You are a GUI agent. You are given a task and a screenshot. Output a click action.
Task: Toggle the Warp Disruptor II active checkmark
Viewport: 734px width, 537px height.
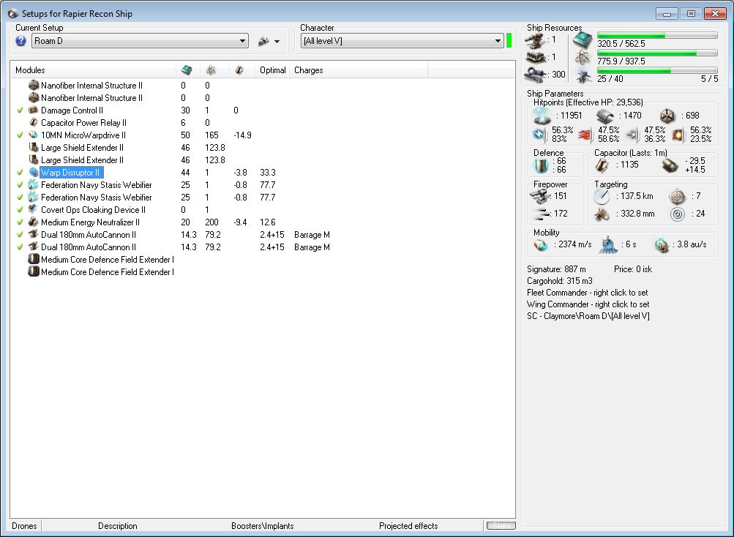[x=20, y=172]
